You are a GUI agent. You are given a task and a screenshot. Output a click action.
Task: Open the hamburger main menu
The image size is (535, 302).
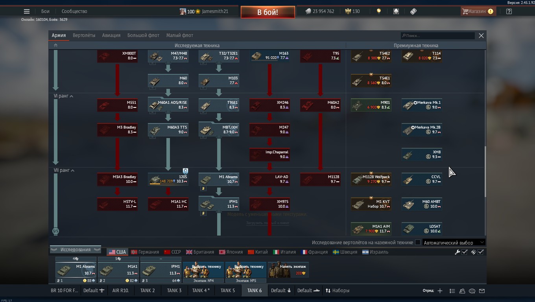point(26,11)
